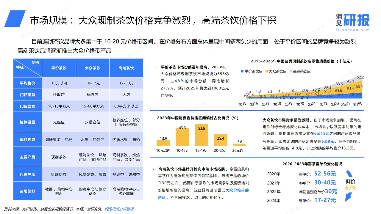
Task: Click the bar labeled 29.4
Action: pyautogui.click(x=220, y=140)
